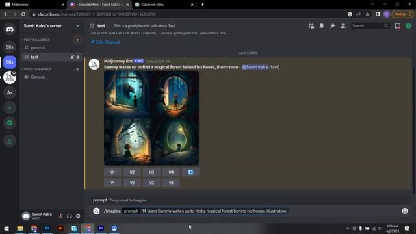The height and width of the screenshot is (234, 416).
Task: Reload the page in browser
Action: [x=23, y=14]
